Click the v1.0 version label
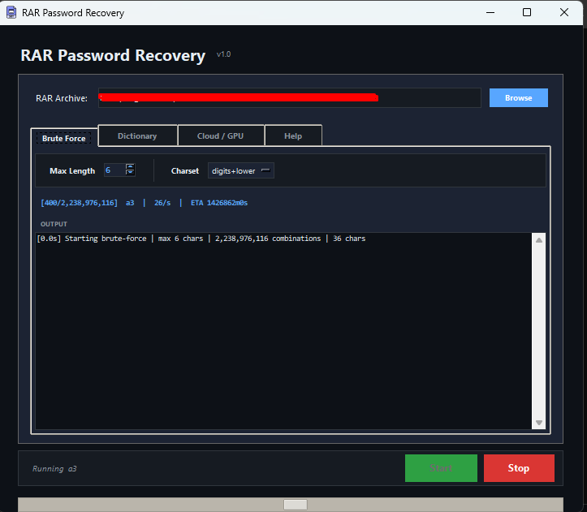This screenshot has height=512, width=587. (x=223, y=54)
